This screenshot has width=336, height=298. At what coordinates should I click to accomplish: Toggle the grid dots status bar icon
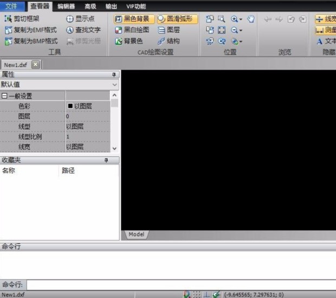point(197,294)
